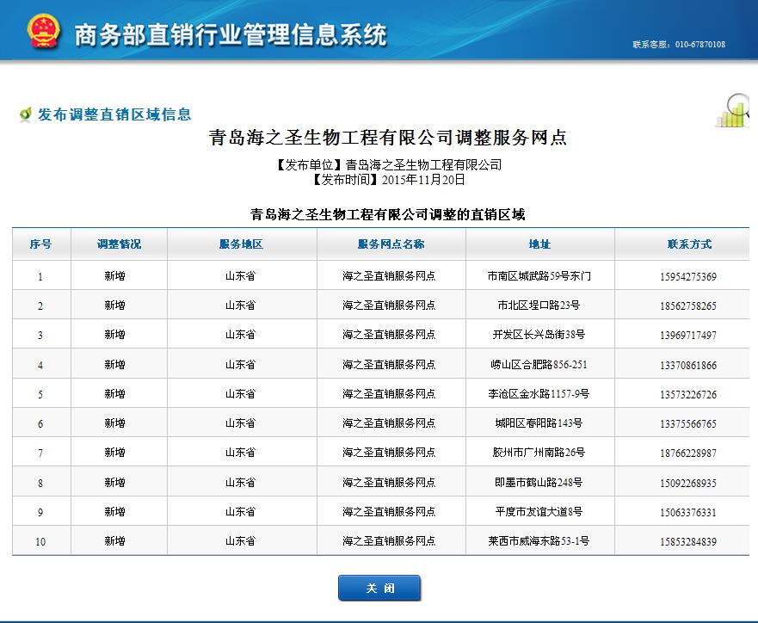Click address 市南区城武路59号东门
This screenshot has height=623, width=758.
point(539,277)
